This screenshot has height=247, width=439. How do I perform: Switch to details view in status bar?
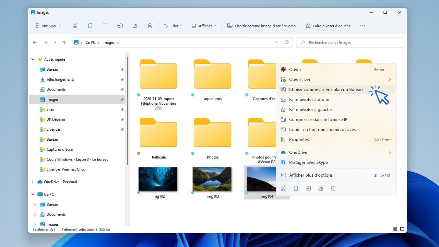pyautogui.click(x=395, y=229)
